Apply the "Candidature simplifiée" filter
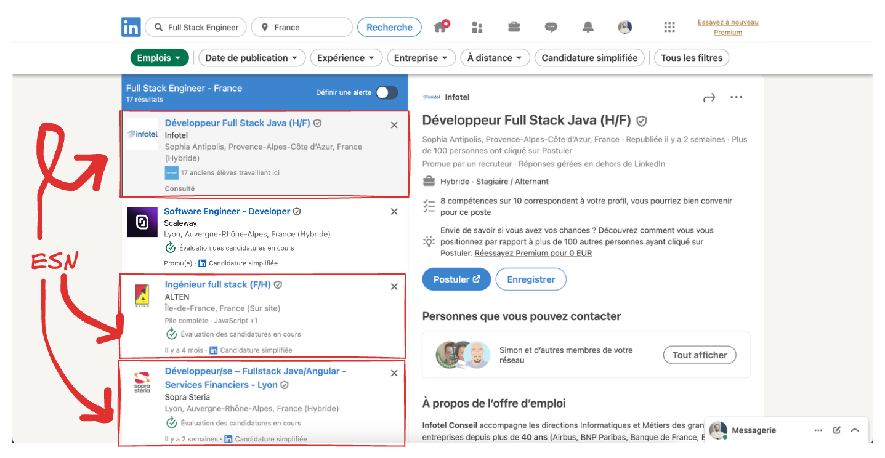This screenshot has height=458, width=885. 589,58
